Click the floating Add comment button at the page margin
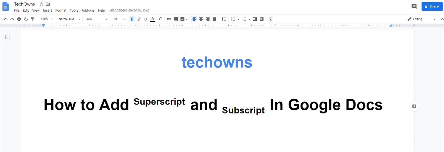This screenshot has width=444, height=152. coord(414,107)
